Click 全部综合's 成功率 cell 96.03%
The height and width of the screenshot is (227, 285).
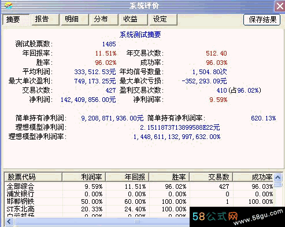tap(262, 186)
